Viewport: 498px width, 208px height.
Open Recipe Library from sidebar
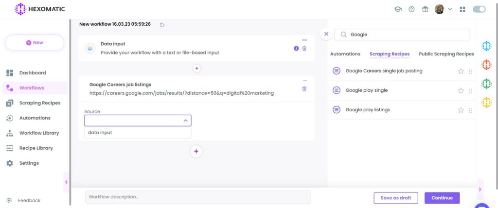pos(35,148)
